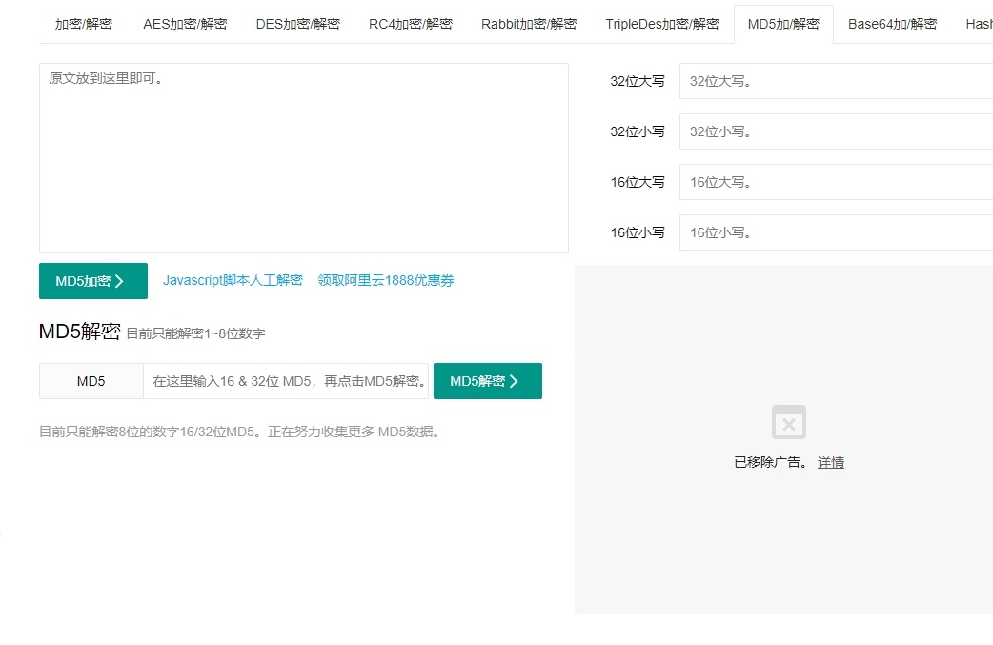Click the 原文 plaintext input area
The width and height of the screenshot is (993, 645).
303,157
